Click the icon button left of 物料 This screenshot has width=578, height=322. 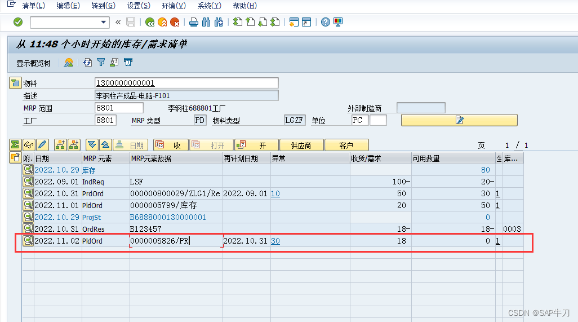(x=15, y=83)
